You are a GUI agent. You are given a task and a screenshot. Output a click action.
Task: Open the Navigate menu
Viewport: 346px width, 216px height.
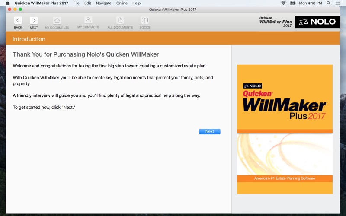pos(103,3)
